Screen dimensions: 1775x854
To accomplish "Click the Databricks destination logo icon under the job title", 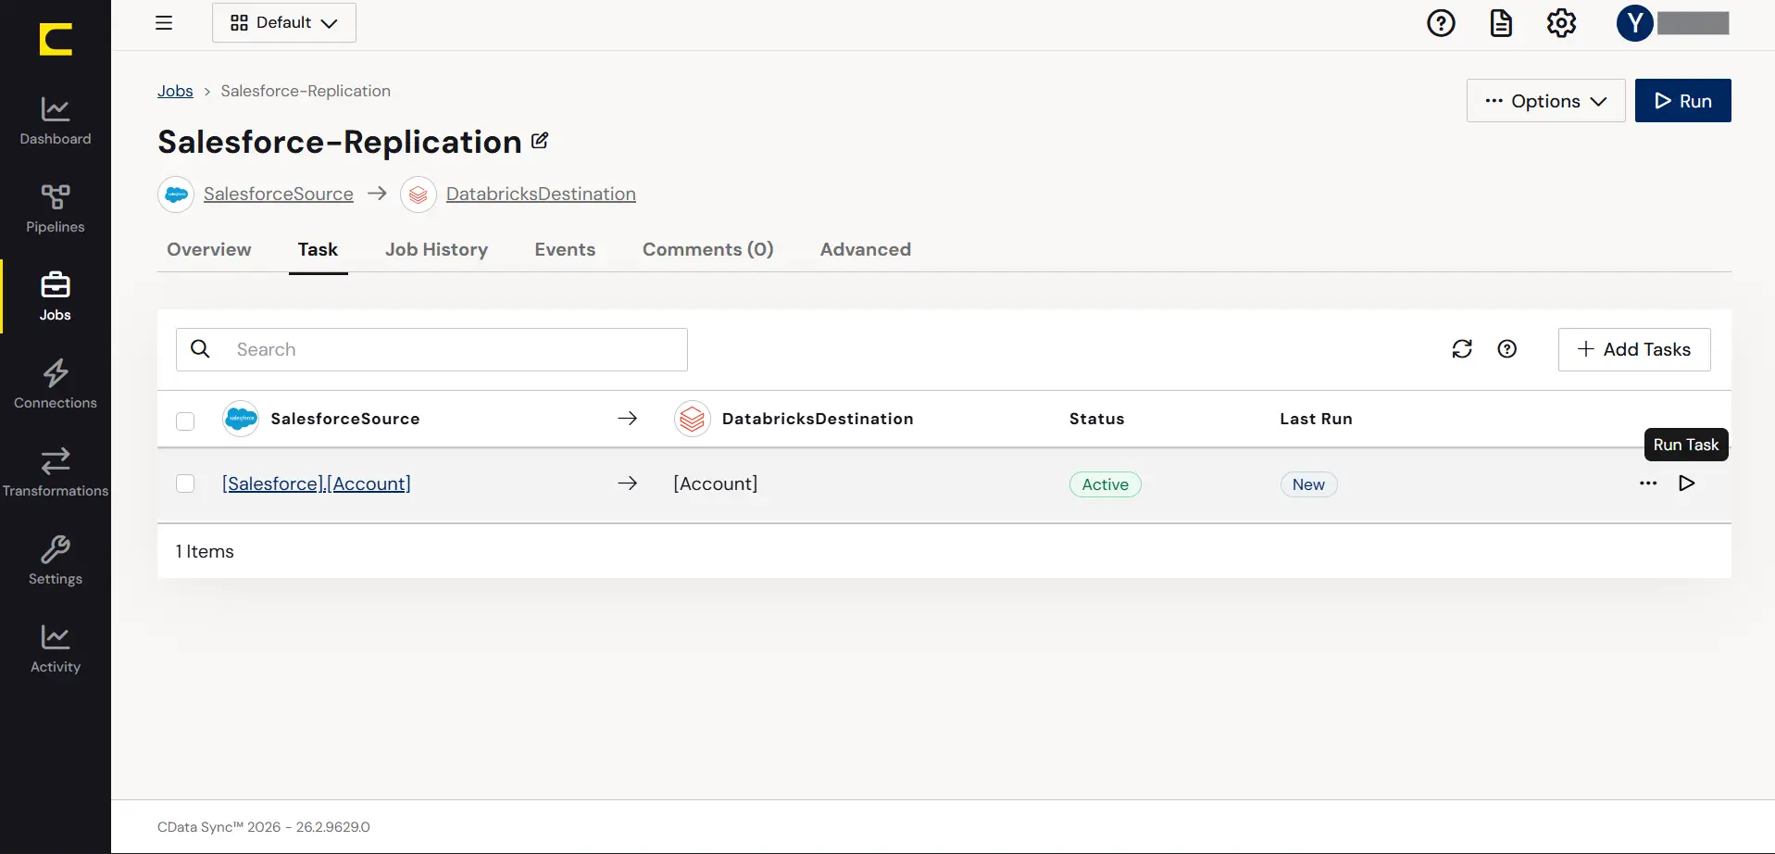I will [x=419, y=195].
